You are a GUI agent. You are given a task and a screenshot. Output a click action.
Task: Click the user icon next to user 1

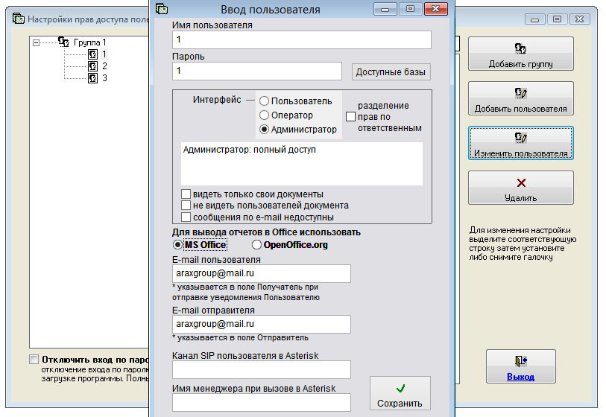pyautogui.click(x=92, y=54)
